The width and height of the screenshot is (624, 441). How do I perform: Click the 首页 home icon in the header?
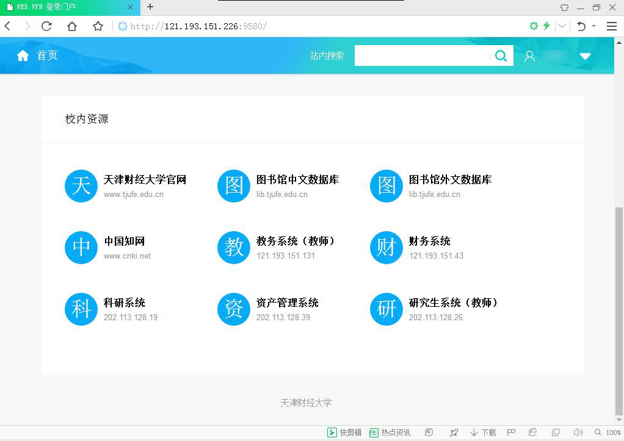click(23, 56)
